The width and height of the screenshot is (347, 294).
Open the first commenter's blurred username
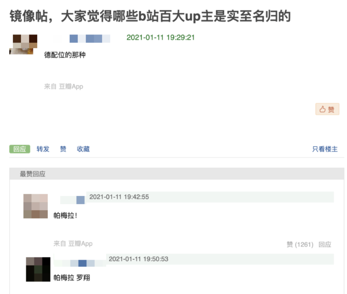click(x=72, y=200)
